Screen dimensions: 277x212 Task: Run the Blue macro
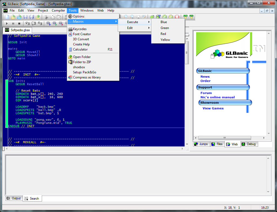click(x=168, y=22)
